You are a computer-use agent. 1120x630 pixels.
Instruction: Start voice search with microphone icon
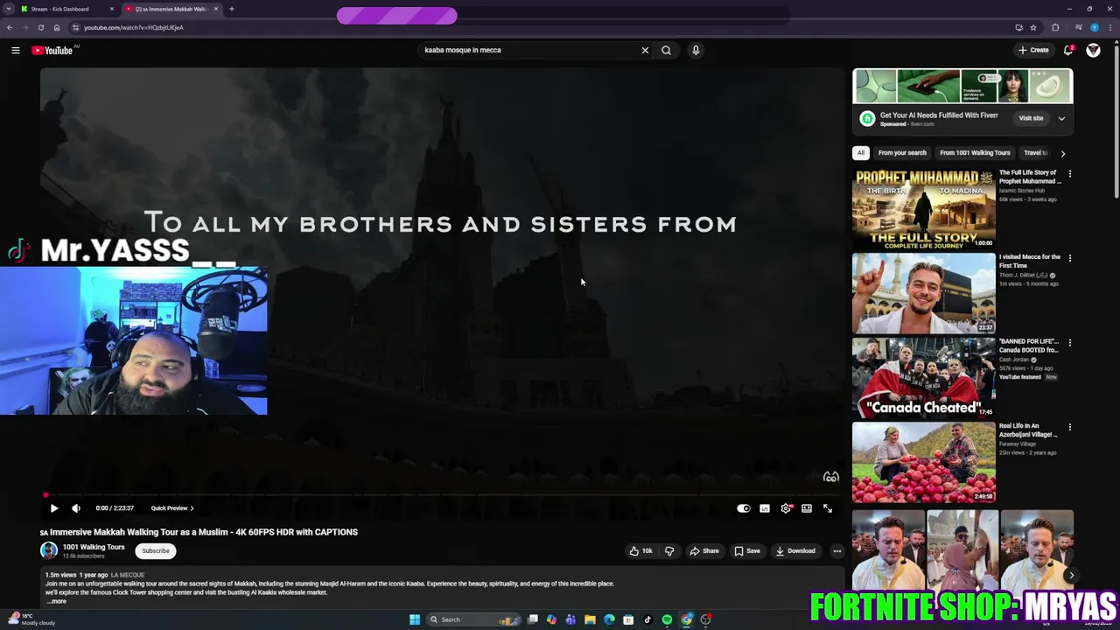click(696, 50)
